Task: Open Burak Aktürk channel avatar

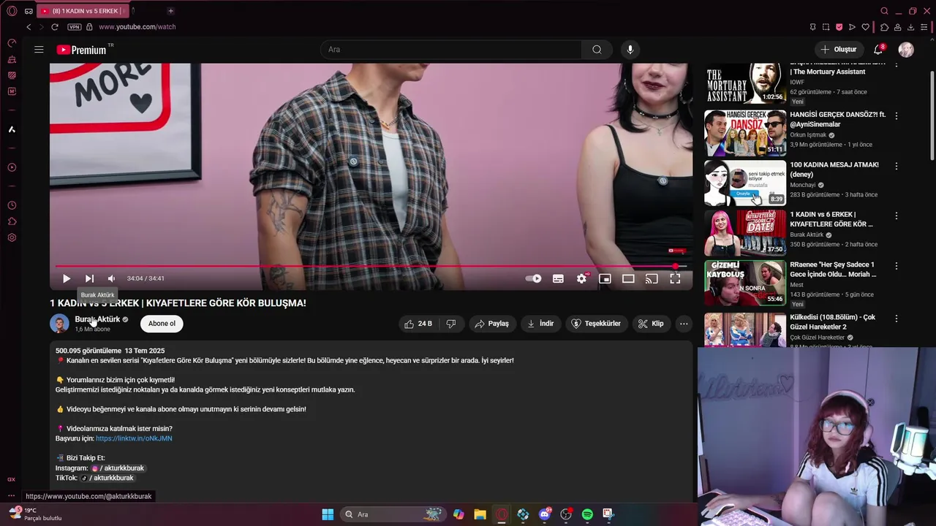Action: pos(59,324)
